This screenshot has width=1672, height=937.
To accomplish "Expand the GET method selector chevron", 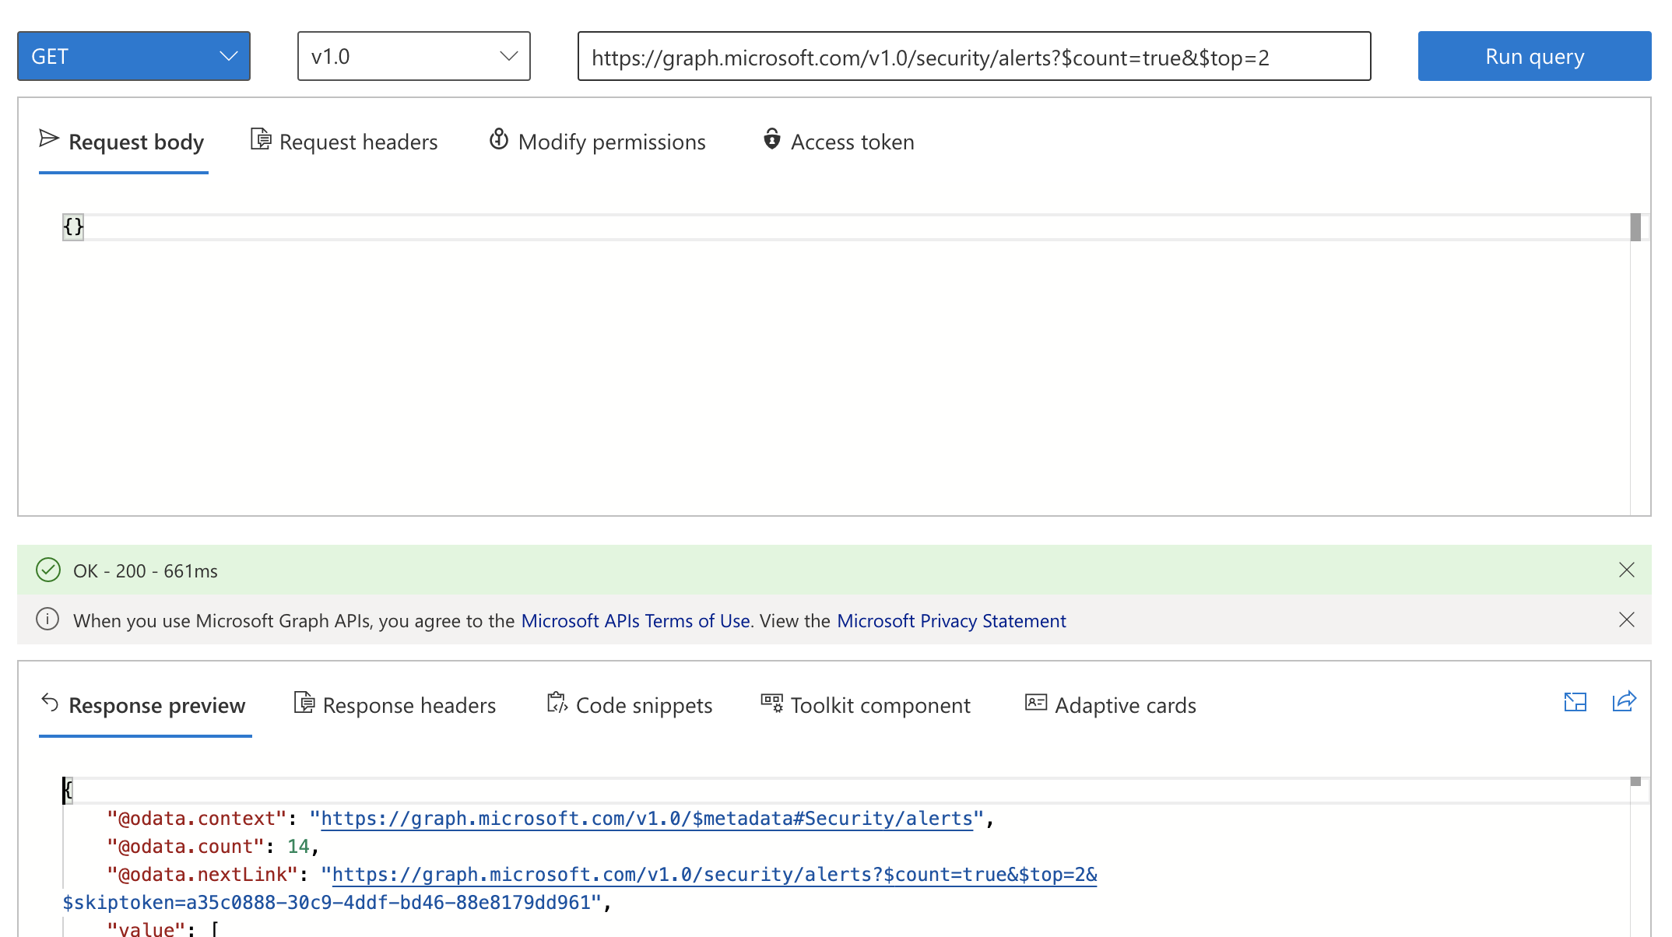I will click(228, 55).
